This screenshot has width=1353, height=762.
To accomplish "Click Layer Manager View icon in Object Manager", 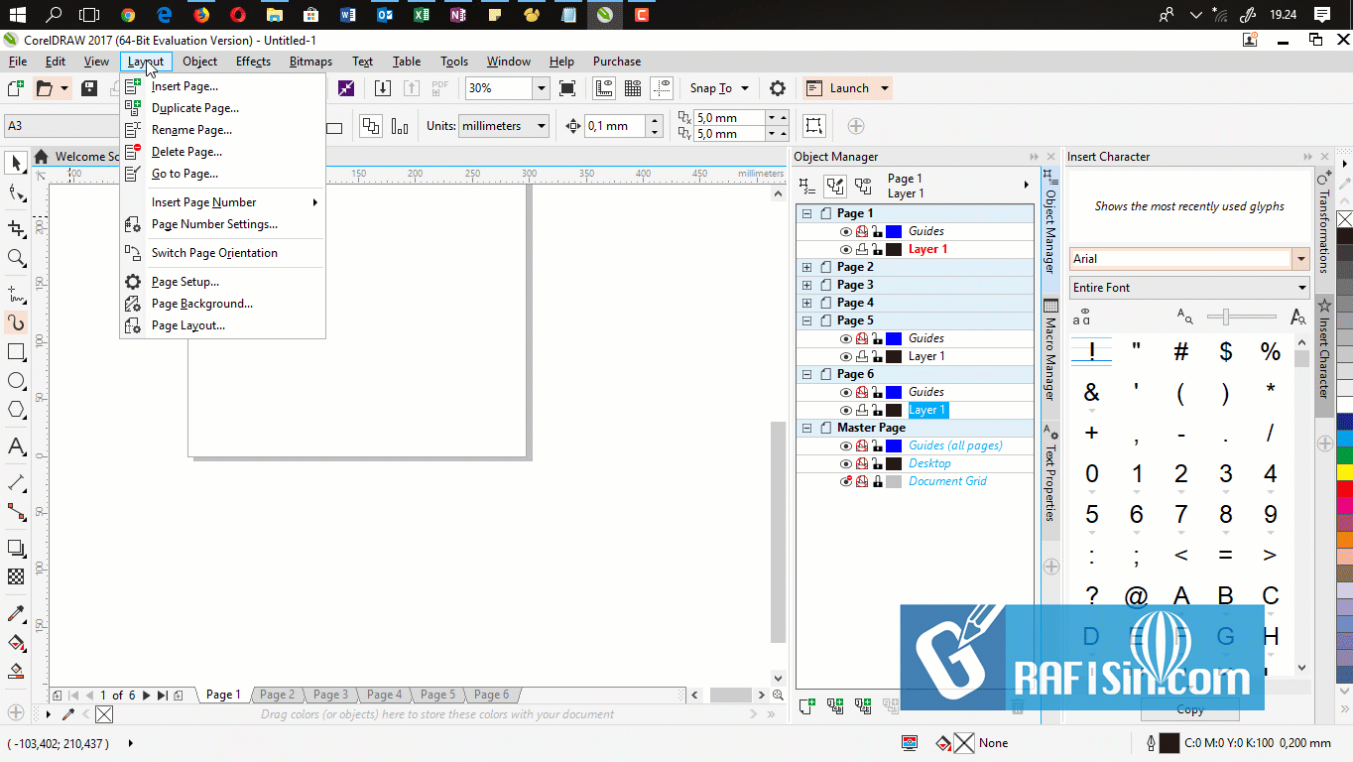I will pyautogui.click(x=863, y=186).
